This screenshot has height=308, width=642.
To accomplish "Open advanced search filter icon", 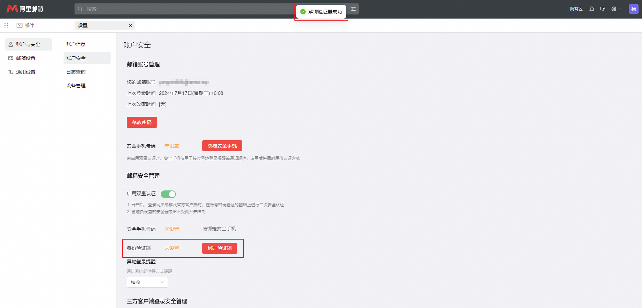I will [x=353, y=9].
